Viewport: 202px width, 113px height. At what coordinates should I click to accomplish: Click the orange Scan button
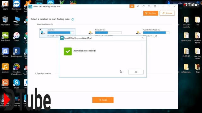(x=103, y=100)
